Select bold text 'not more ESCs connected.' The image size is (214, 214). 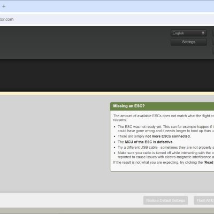168,136
